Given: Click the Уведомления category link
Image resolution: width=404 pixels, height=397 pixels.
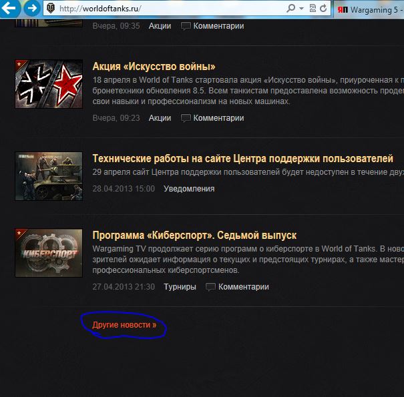Looking at the screenshot, I should pos(189,189).
